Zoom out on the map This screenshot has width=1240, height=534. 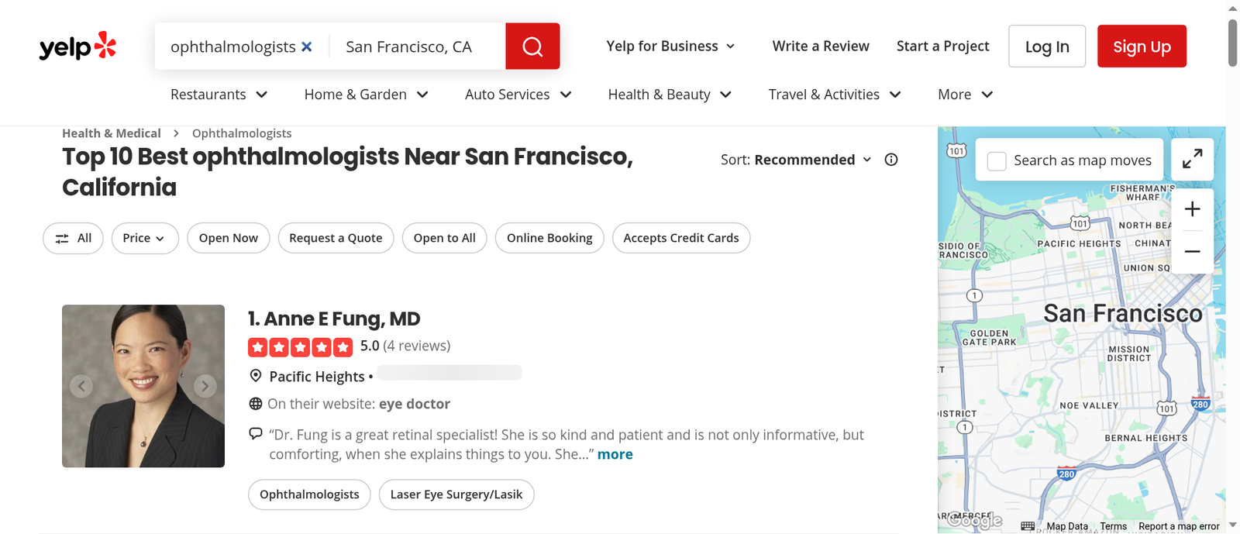1192,252
